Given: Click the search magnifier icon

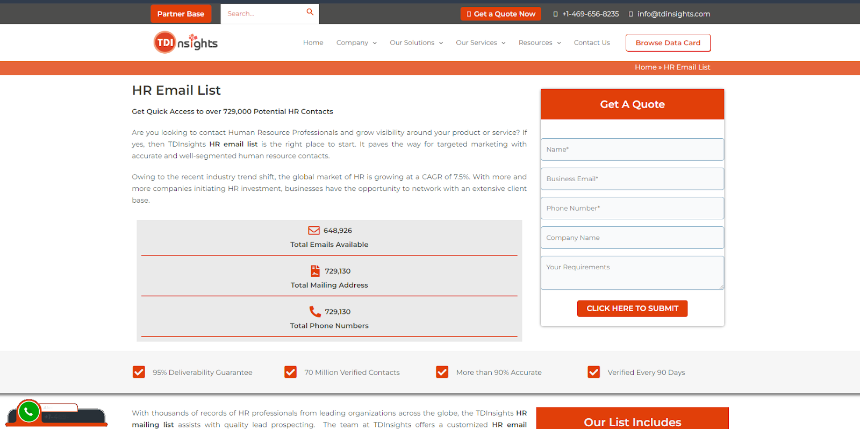Looking at the screenshot, I should pos(310,12).
